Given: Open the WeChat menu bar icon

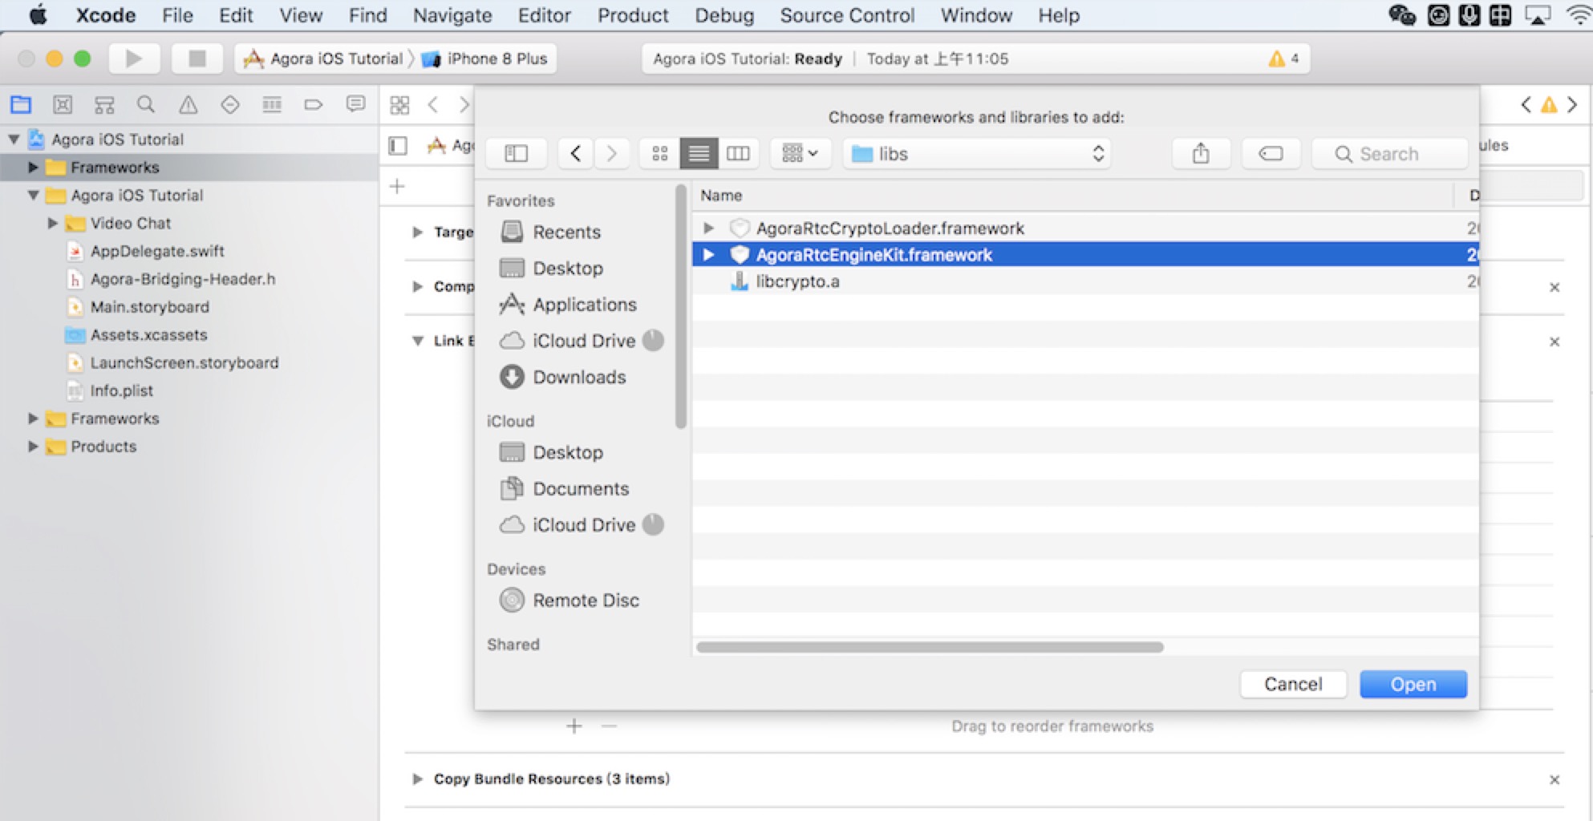Looking at the screenshot, I should (x=1402, y=15).
